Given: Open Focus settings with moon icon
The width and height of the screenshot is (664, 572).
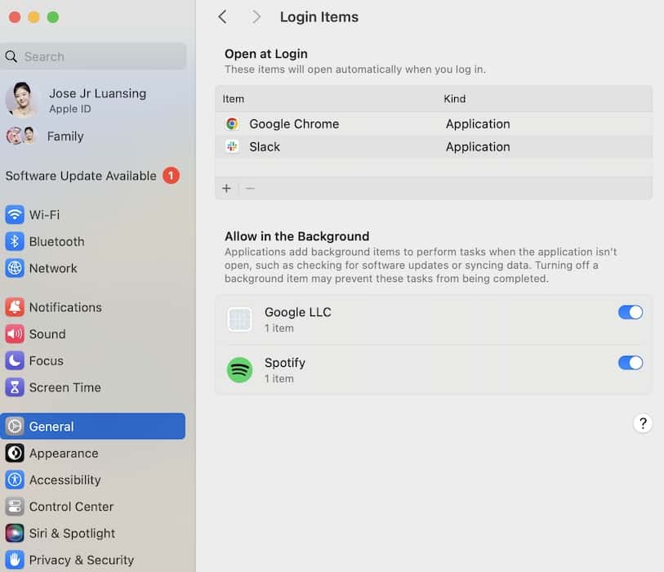Looking at the screenshot, I should 15,360.
